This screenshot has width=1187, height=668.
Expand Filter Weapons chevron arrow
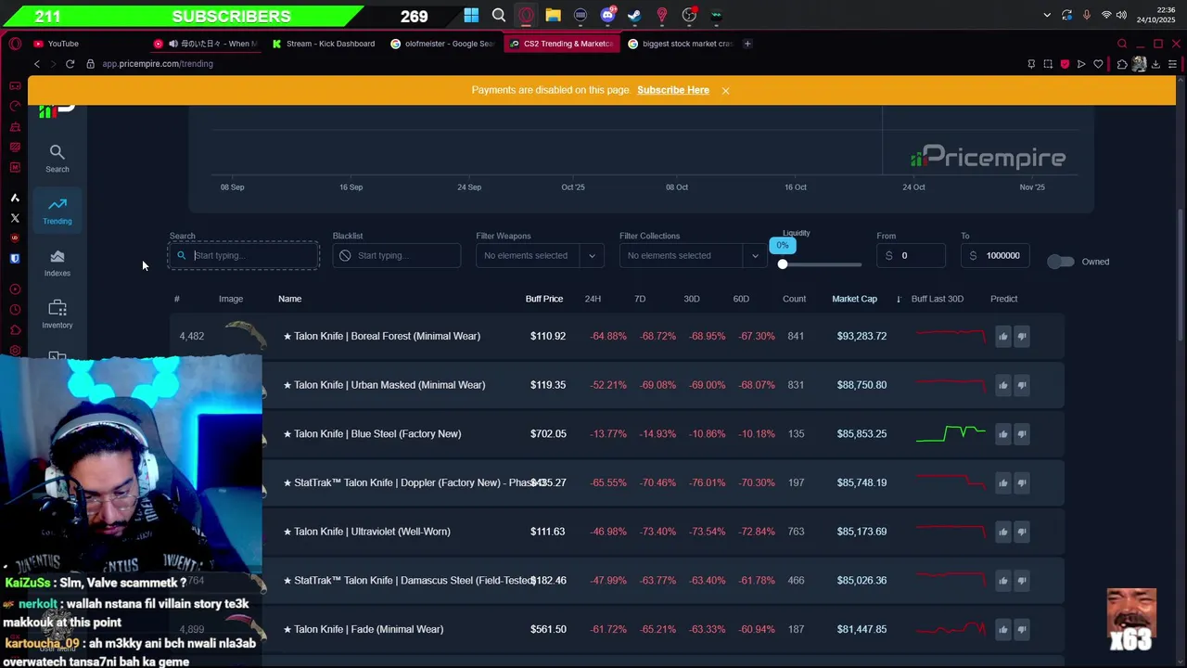coord(592,256)
